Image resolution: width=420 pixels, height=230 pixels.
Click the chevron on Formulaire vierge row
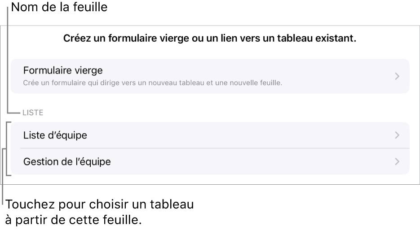coord(397,76)
